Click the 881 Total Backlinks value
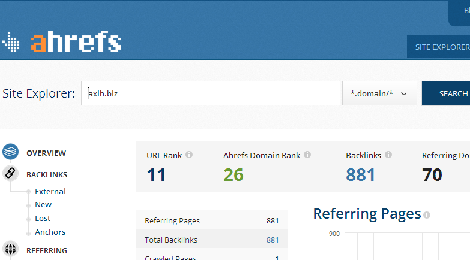470x260 pixels. pyautogui.click(x=273, y=240)
